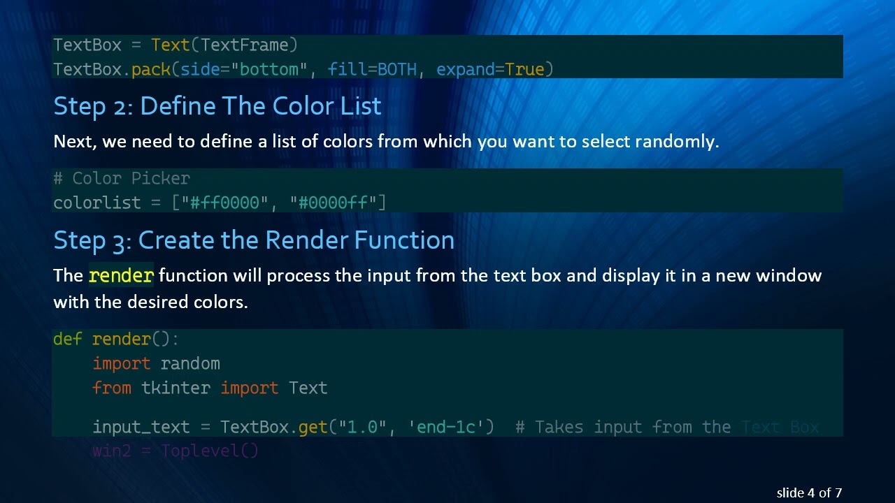Click the 'TextBox = Text(TextFrame)' code line

pyautogui.click(x=176, y=45)
